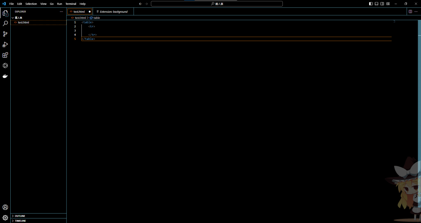Open the Go menu
The height and width of the screenshot is (223, 421).
[x=52, y=4]
